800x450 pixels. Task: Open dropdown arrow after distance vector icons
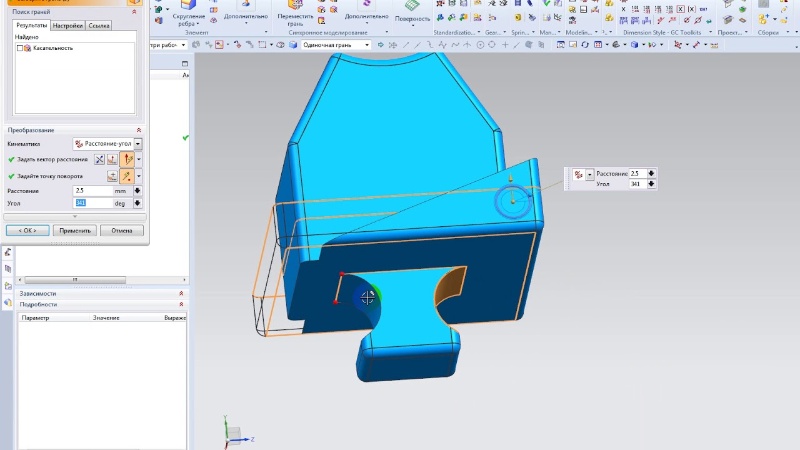[x=139, y=159]
